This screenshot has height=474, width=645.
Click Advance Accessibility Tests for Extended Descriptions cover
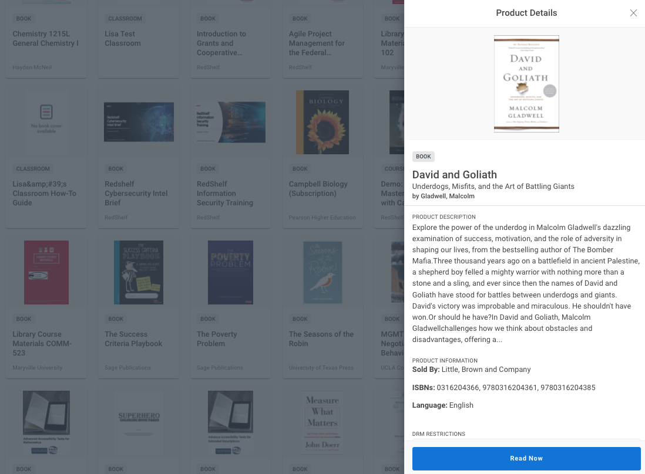231,422
